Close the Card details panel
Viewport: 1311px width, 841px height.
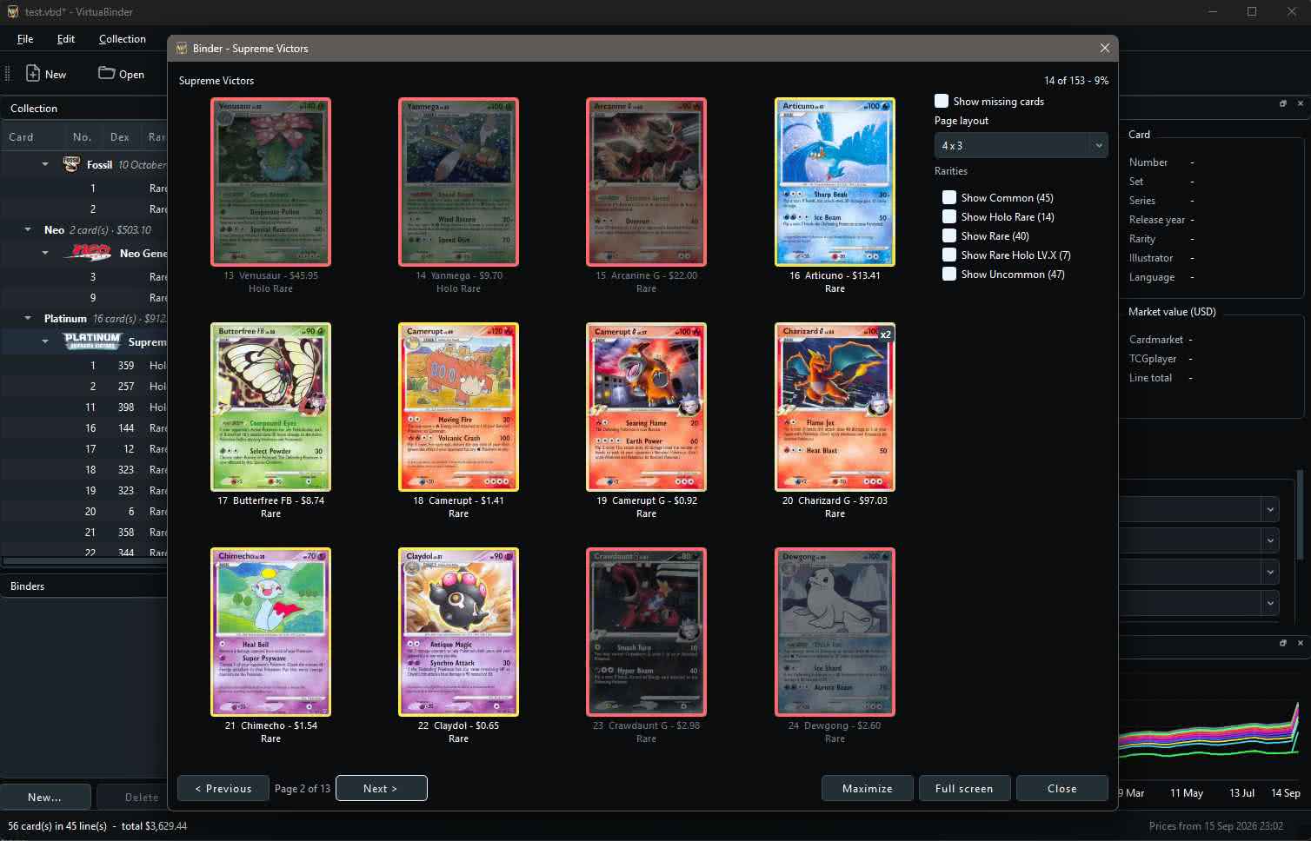point(1301,103)
